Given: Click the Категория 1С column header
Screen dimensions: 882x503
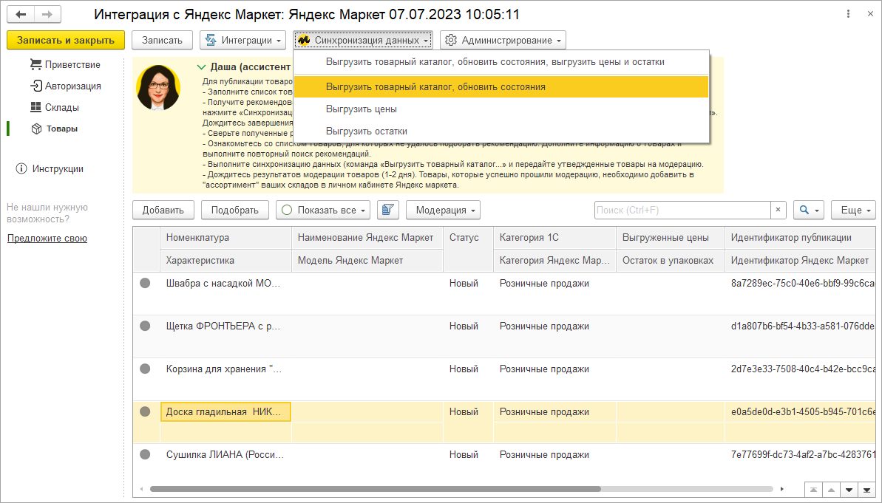Looking at the screenshot, I should coord(554,238).
